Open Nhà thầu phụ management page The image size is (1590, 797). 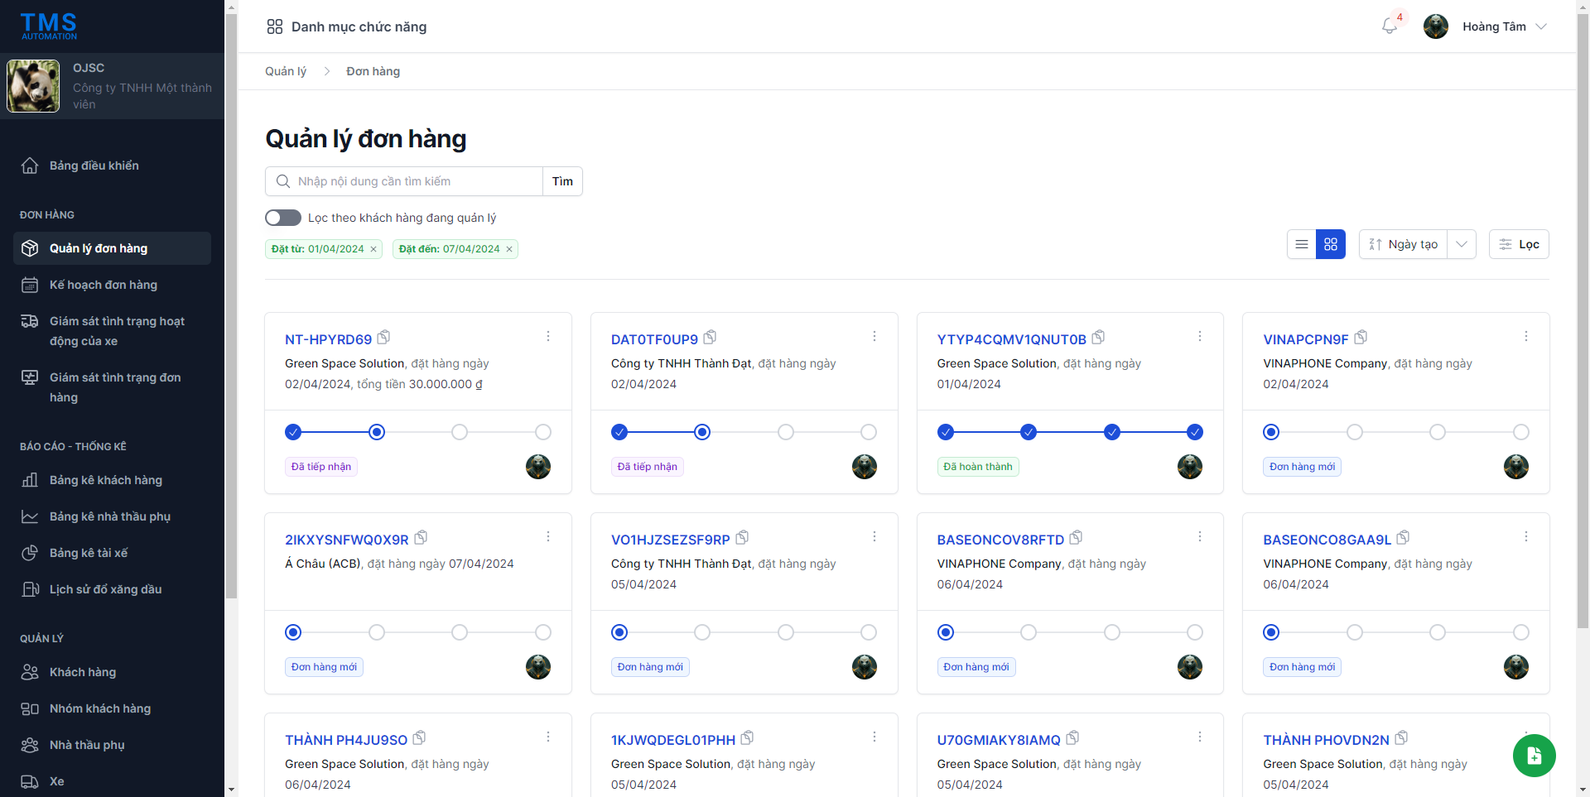tap(112, 745)
